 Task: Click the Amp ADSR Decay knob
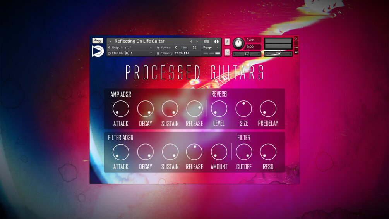(x=146, y=109)
